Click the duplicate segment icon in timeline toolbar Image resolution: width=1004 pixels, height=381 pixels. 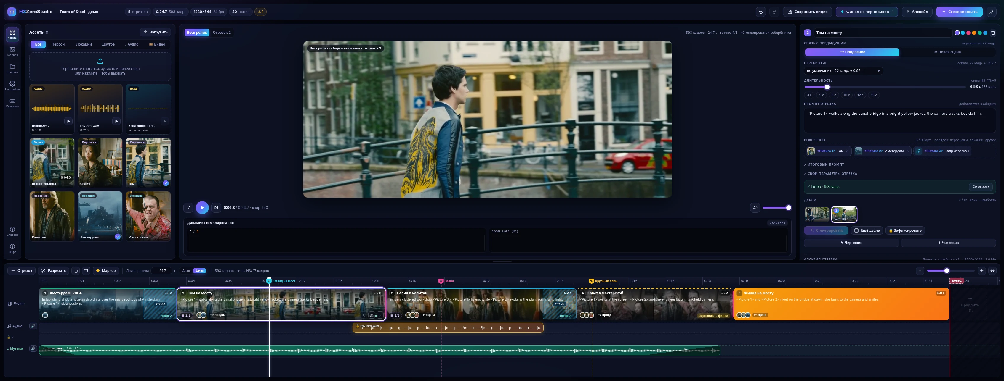76,270
